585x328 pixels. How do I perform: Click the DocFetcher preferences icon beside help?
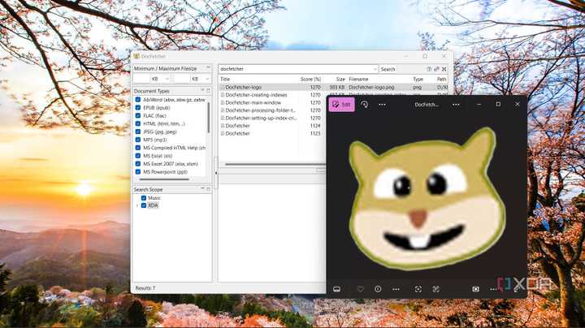pos(437,69)
